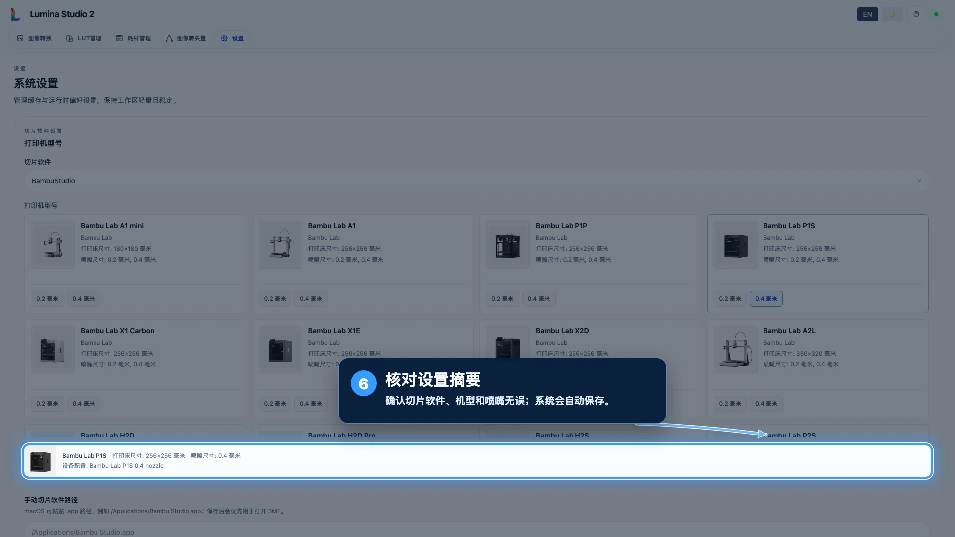Click the Lumina Studio 2 logo icon

click(16, 14)
